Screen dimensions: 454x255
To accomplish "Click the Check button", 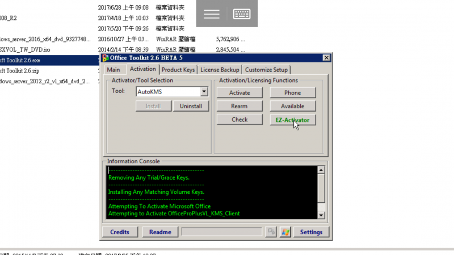I will pos(239,120).
